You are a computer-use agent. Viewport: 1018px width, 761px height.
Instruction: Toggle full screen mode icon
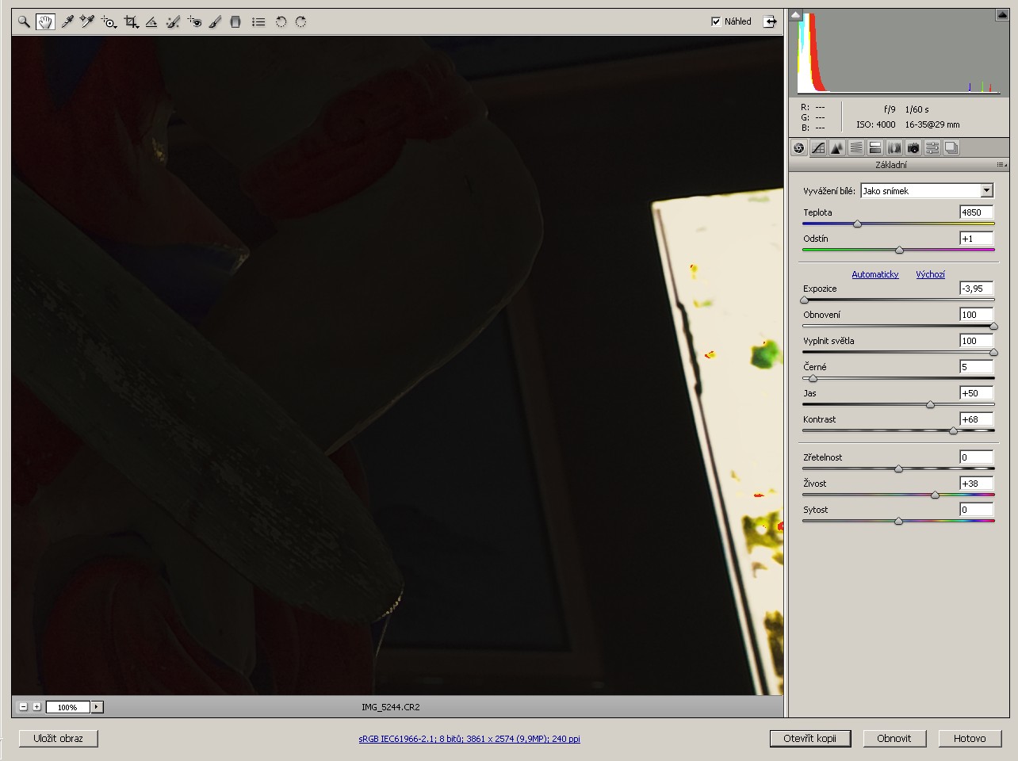770,21
